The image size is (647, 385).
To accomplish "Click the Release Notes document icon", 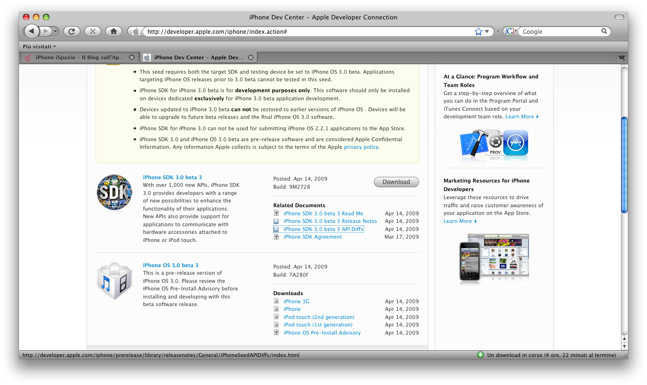I will coord(276,221).
